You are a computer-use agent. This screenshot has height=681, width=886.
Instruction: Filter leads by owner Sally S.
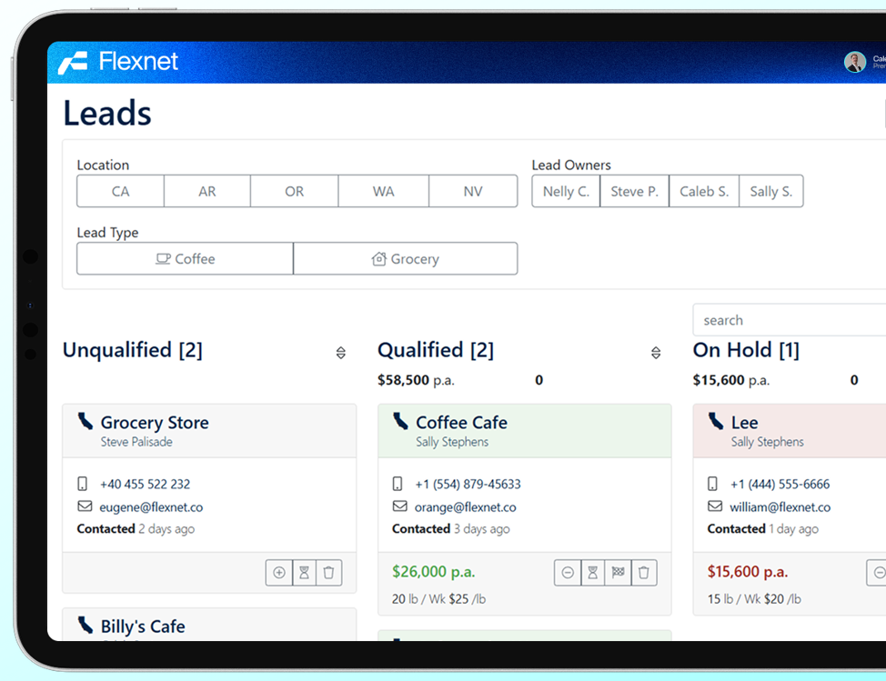pyautogui.click(x=770, y=192)
